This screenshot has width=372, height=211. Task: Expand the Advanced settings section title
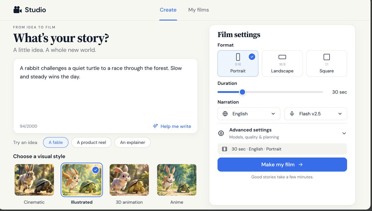tap(250, 130)
